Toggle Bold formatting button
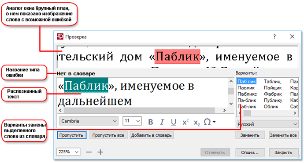The image size is (304, 163). tap(150, 122)
